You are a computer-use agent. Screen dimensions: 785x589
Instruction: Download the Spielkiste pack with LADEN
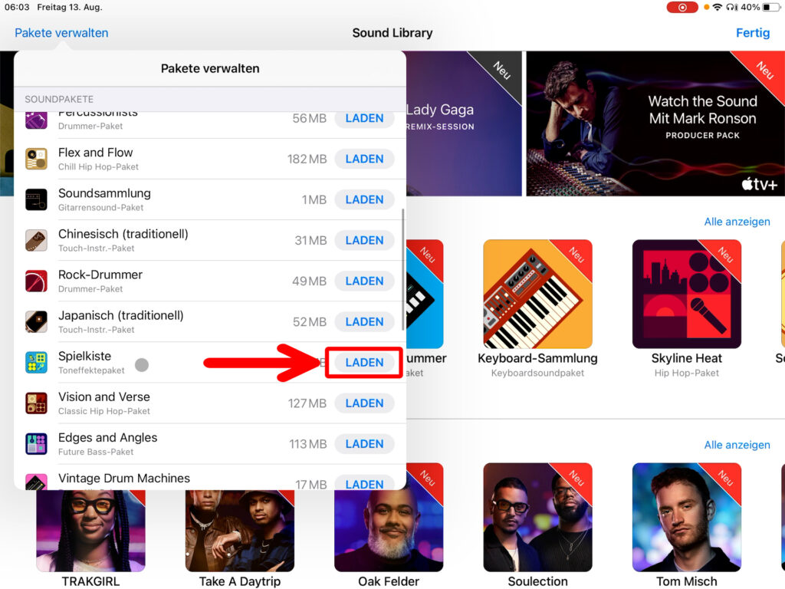coord(364,363)
